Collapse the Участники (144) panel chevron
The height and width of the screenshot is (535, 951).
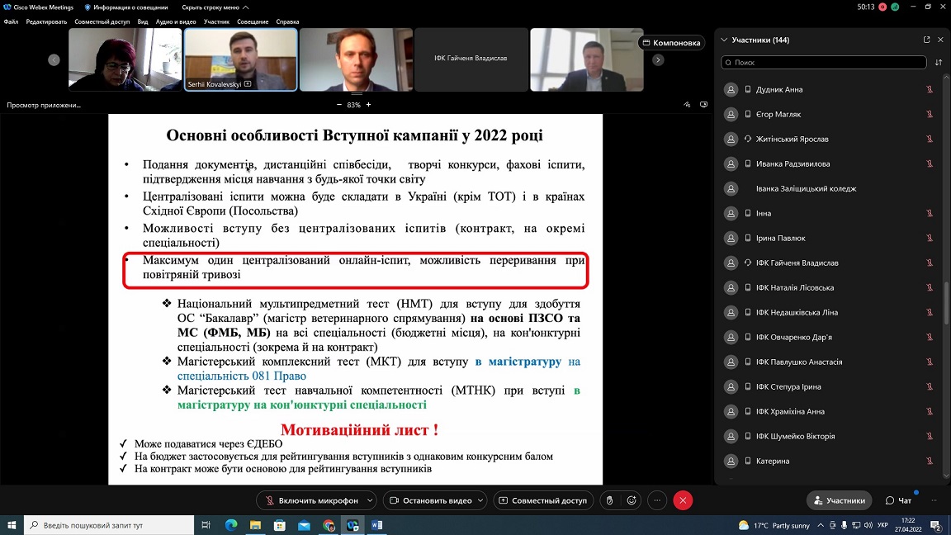pos(724,40)
